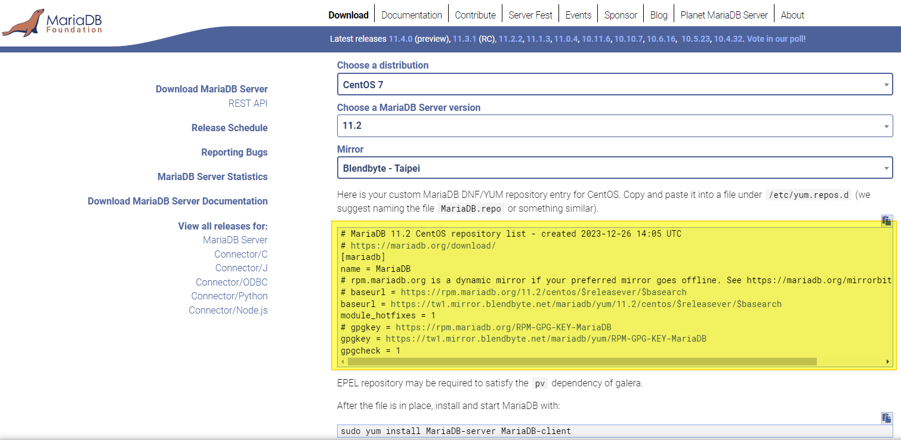The image size is (901, 440).
Task: Open release 11.2.2 link
Action: point(511,39)
